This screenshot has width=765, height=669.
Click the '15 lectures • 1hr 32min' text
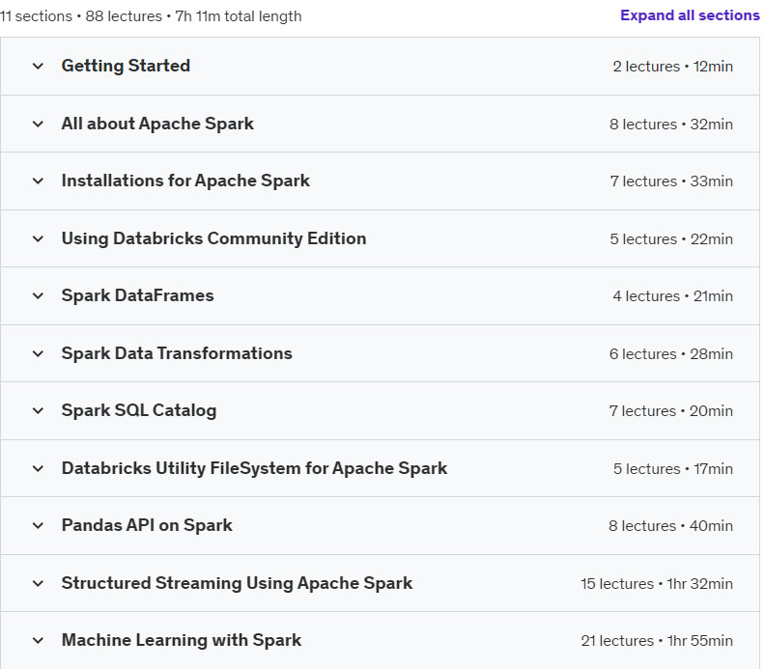(657, 584)
